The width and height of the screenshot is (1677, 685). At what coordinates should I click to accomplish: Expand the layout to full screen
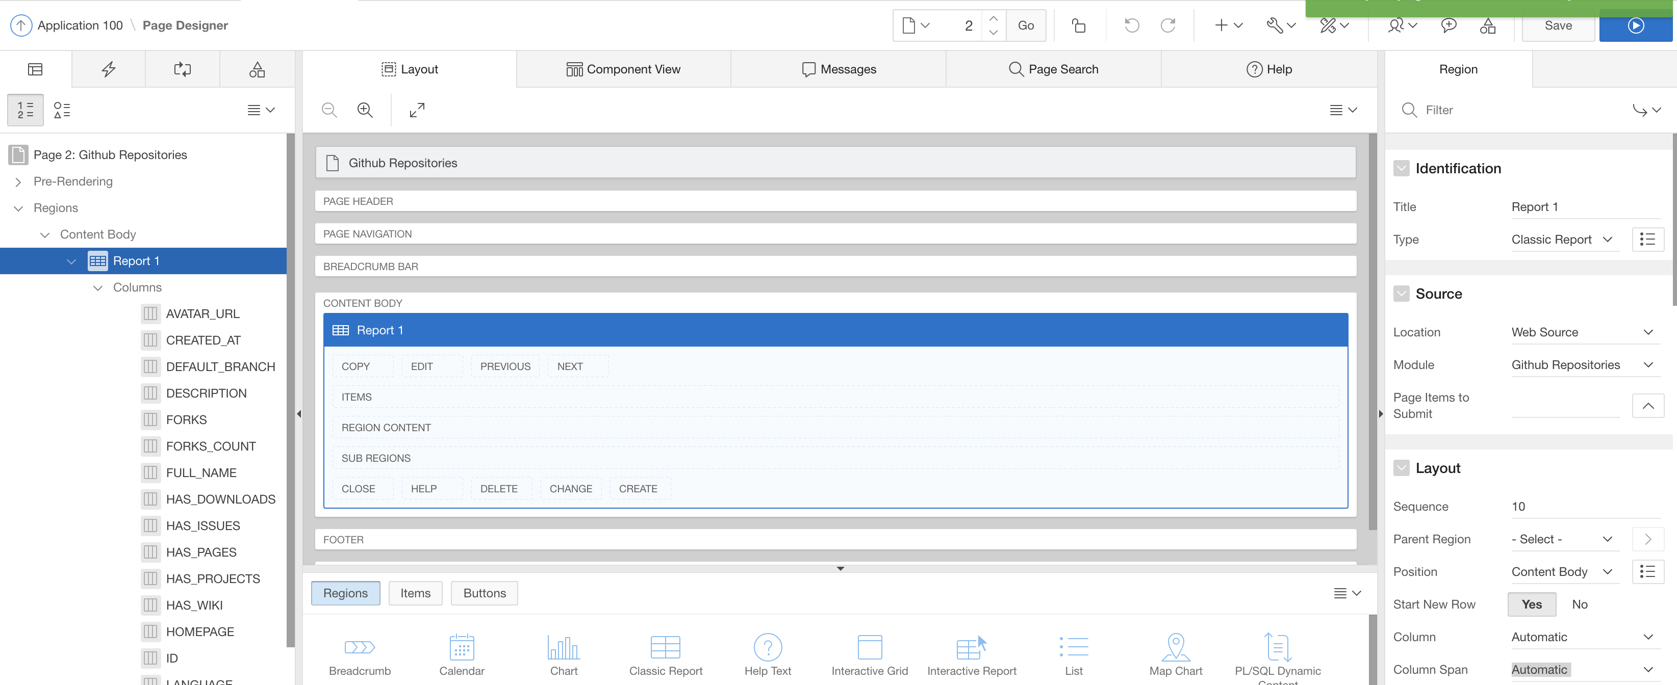(x=417, y=110)
